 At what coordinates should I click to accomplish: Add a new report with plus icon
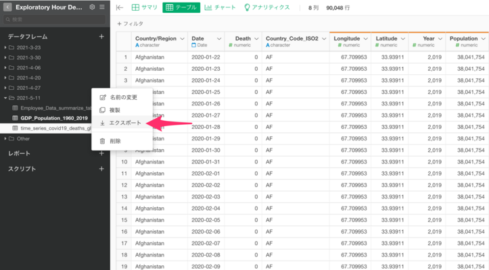tap(101, 153)
